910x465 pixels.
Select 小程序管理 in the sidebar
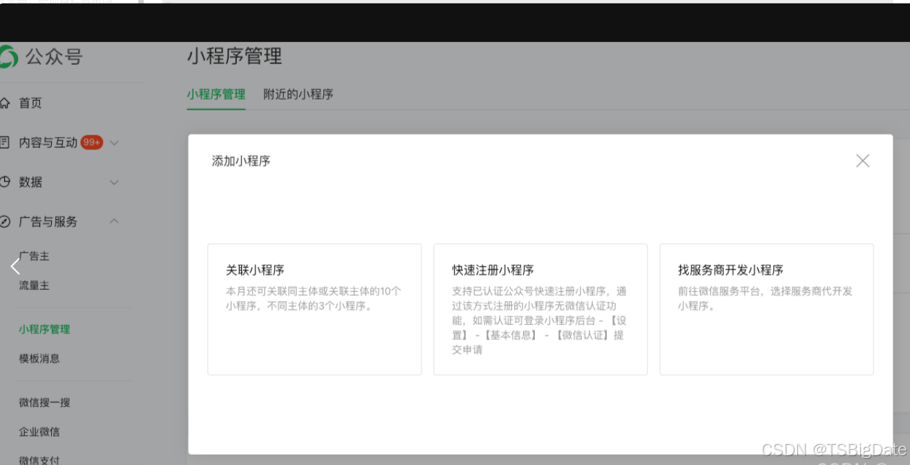click(44, 329)
